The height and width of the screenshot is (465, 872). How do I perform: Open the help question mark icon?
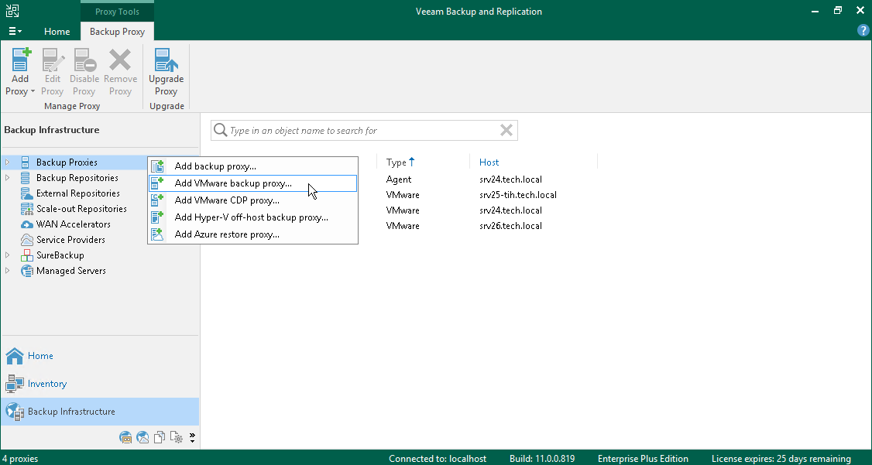point(863,31)
